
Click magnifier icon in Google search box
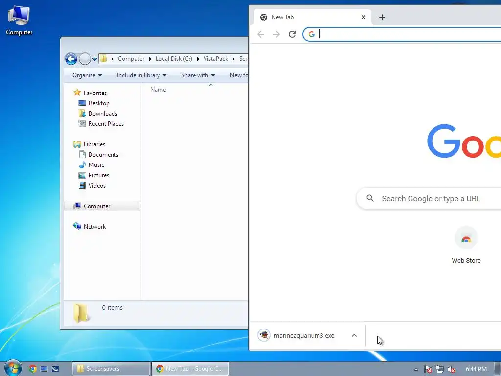click(370, 198)
